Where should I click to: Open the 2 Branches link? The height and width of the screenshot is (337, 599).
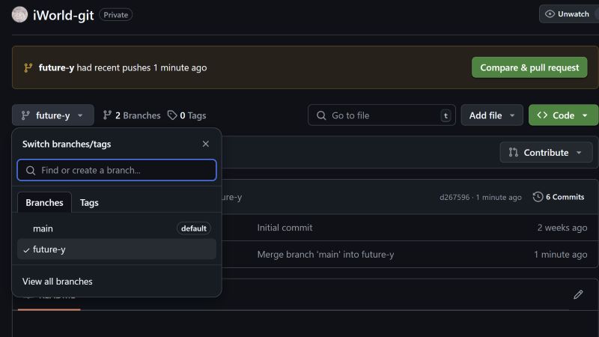(132, 115)
